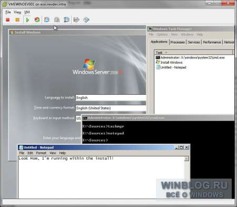Select the Untitled - Notepad task row
The height and width of the screenshot is (207, 237).
tap(171, 67)
